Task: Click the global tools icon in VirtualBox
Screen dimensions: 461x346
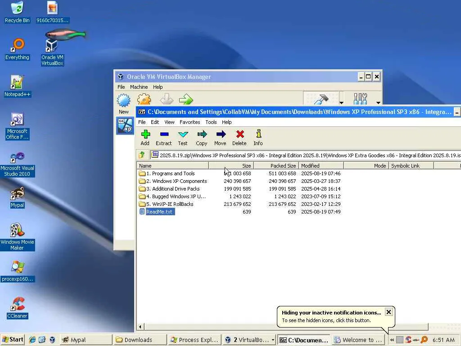Action: [x=360, y=99]
